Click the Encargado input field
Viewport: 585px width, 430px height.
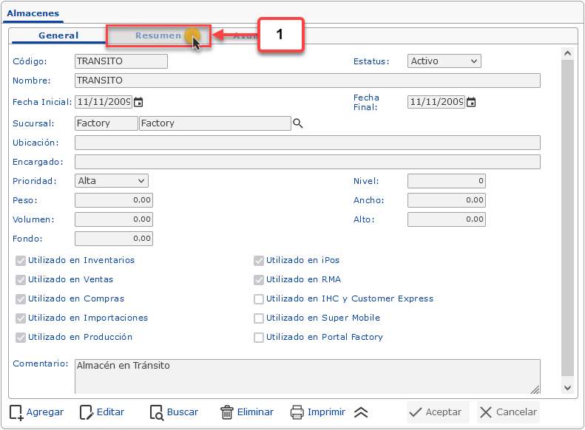pyautogui.click(x=308, y=162)
